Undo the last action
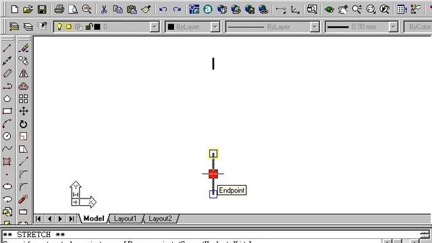This screenshot has width=432, height=243. (x=163, y=9)
